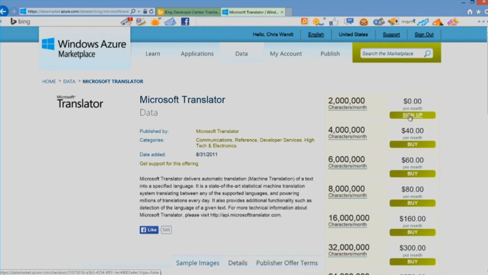Click the video film reel toolbar icon
Viewport: 488px width, 275px height.
point(378,21)
